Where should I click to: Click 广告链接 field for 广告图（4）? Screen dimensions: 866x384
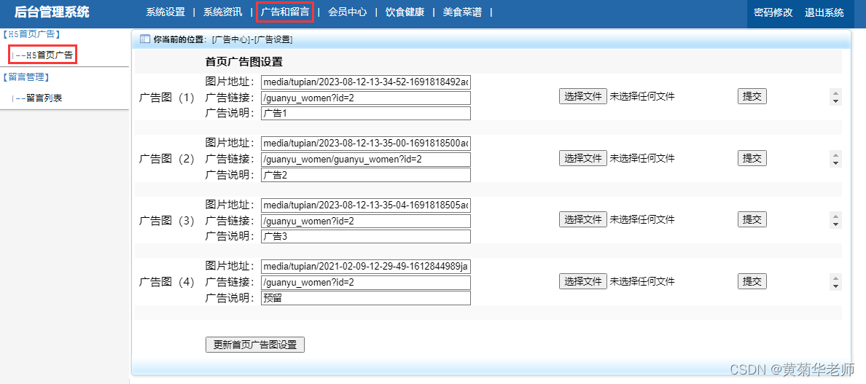click(366, 283)
